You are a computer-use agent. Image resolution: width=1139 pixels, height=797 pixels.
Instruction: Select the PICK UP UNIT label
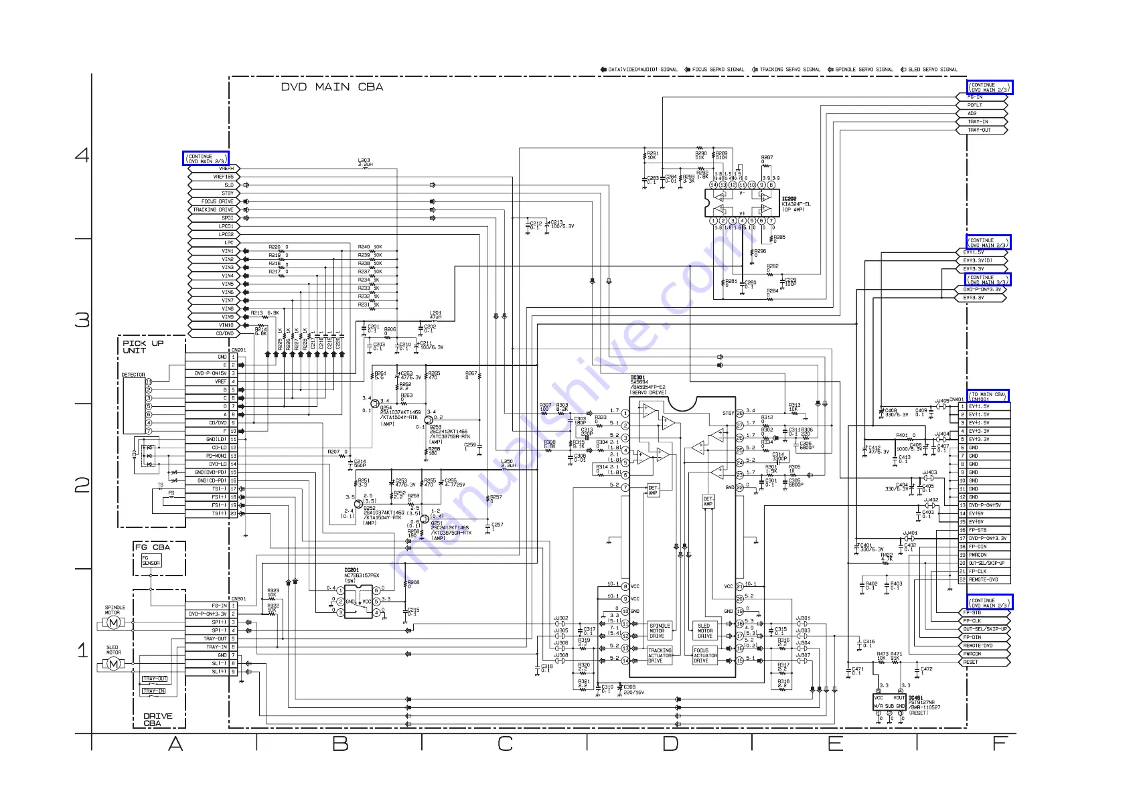143,347
